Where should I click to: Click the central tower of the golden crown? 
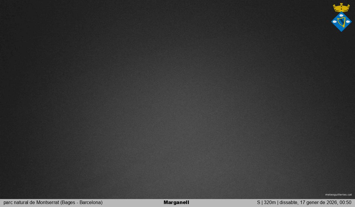[x=341, y=5]
